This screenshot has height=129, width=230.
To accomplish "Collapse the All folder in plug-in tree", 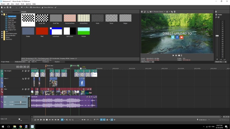I will tap(2, 14).
